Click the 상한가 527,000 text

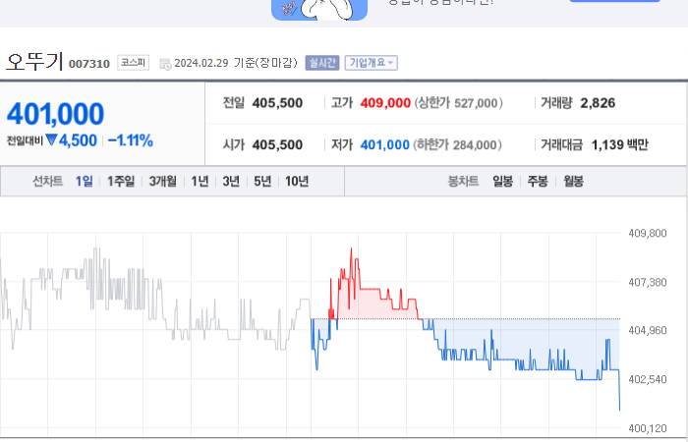(x=459, y=103)
